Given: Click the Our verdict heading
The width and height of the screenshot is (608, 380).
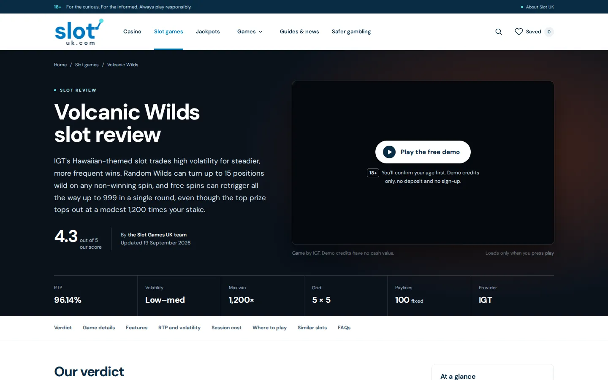Looking at the screenshot, I should pyautogui.click(x=89, y=372).
